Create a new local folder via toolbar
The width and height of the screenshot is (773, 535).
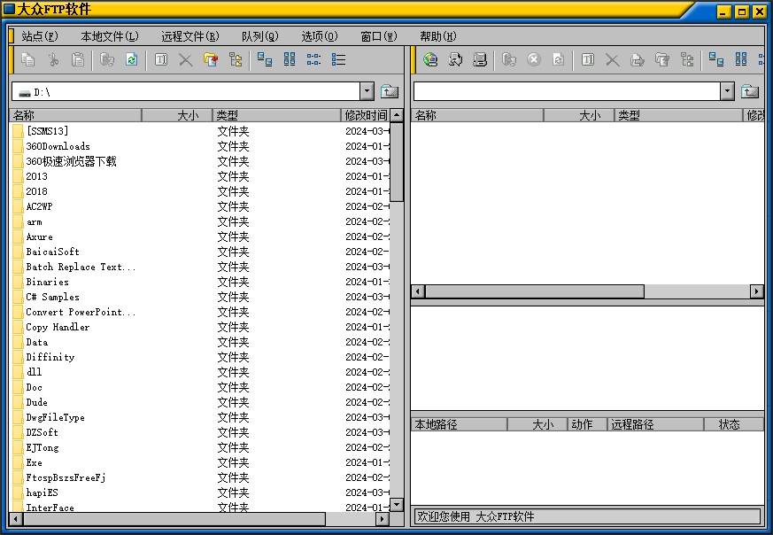click(211, 60)
